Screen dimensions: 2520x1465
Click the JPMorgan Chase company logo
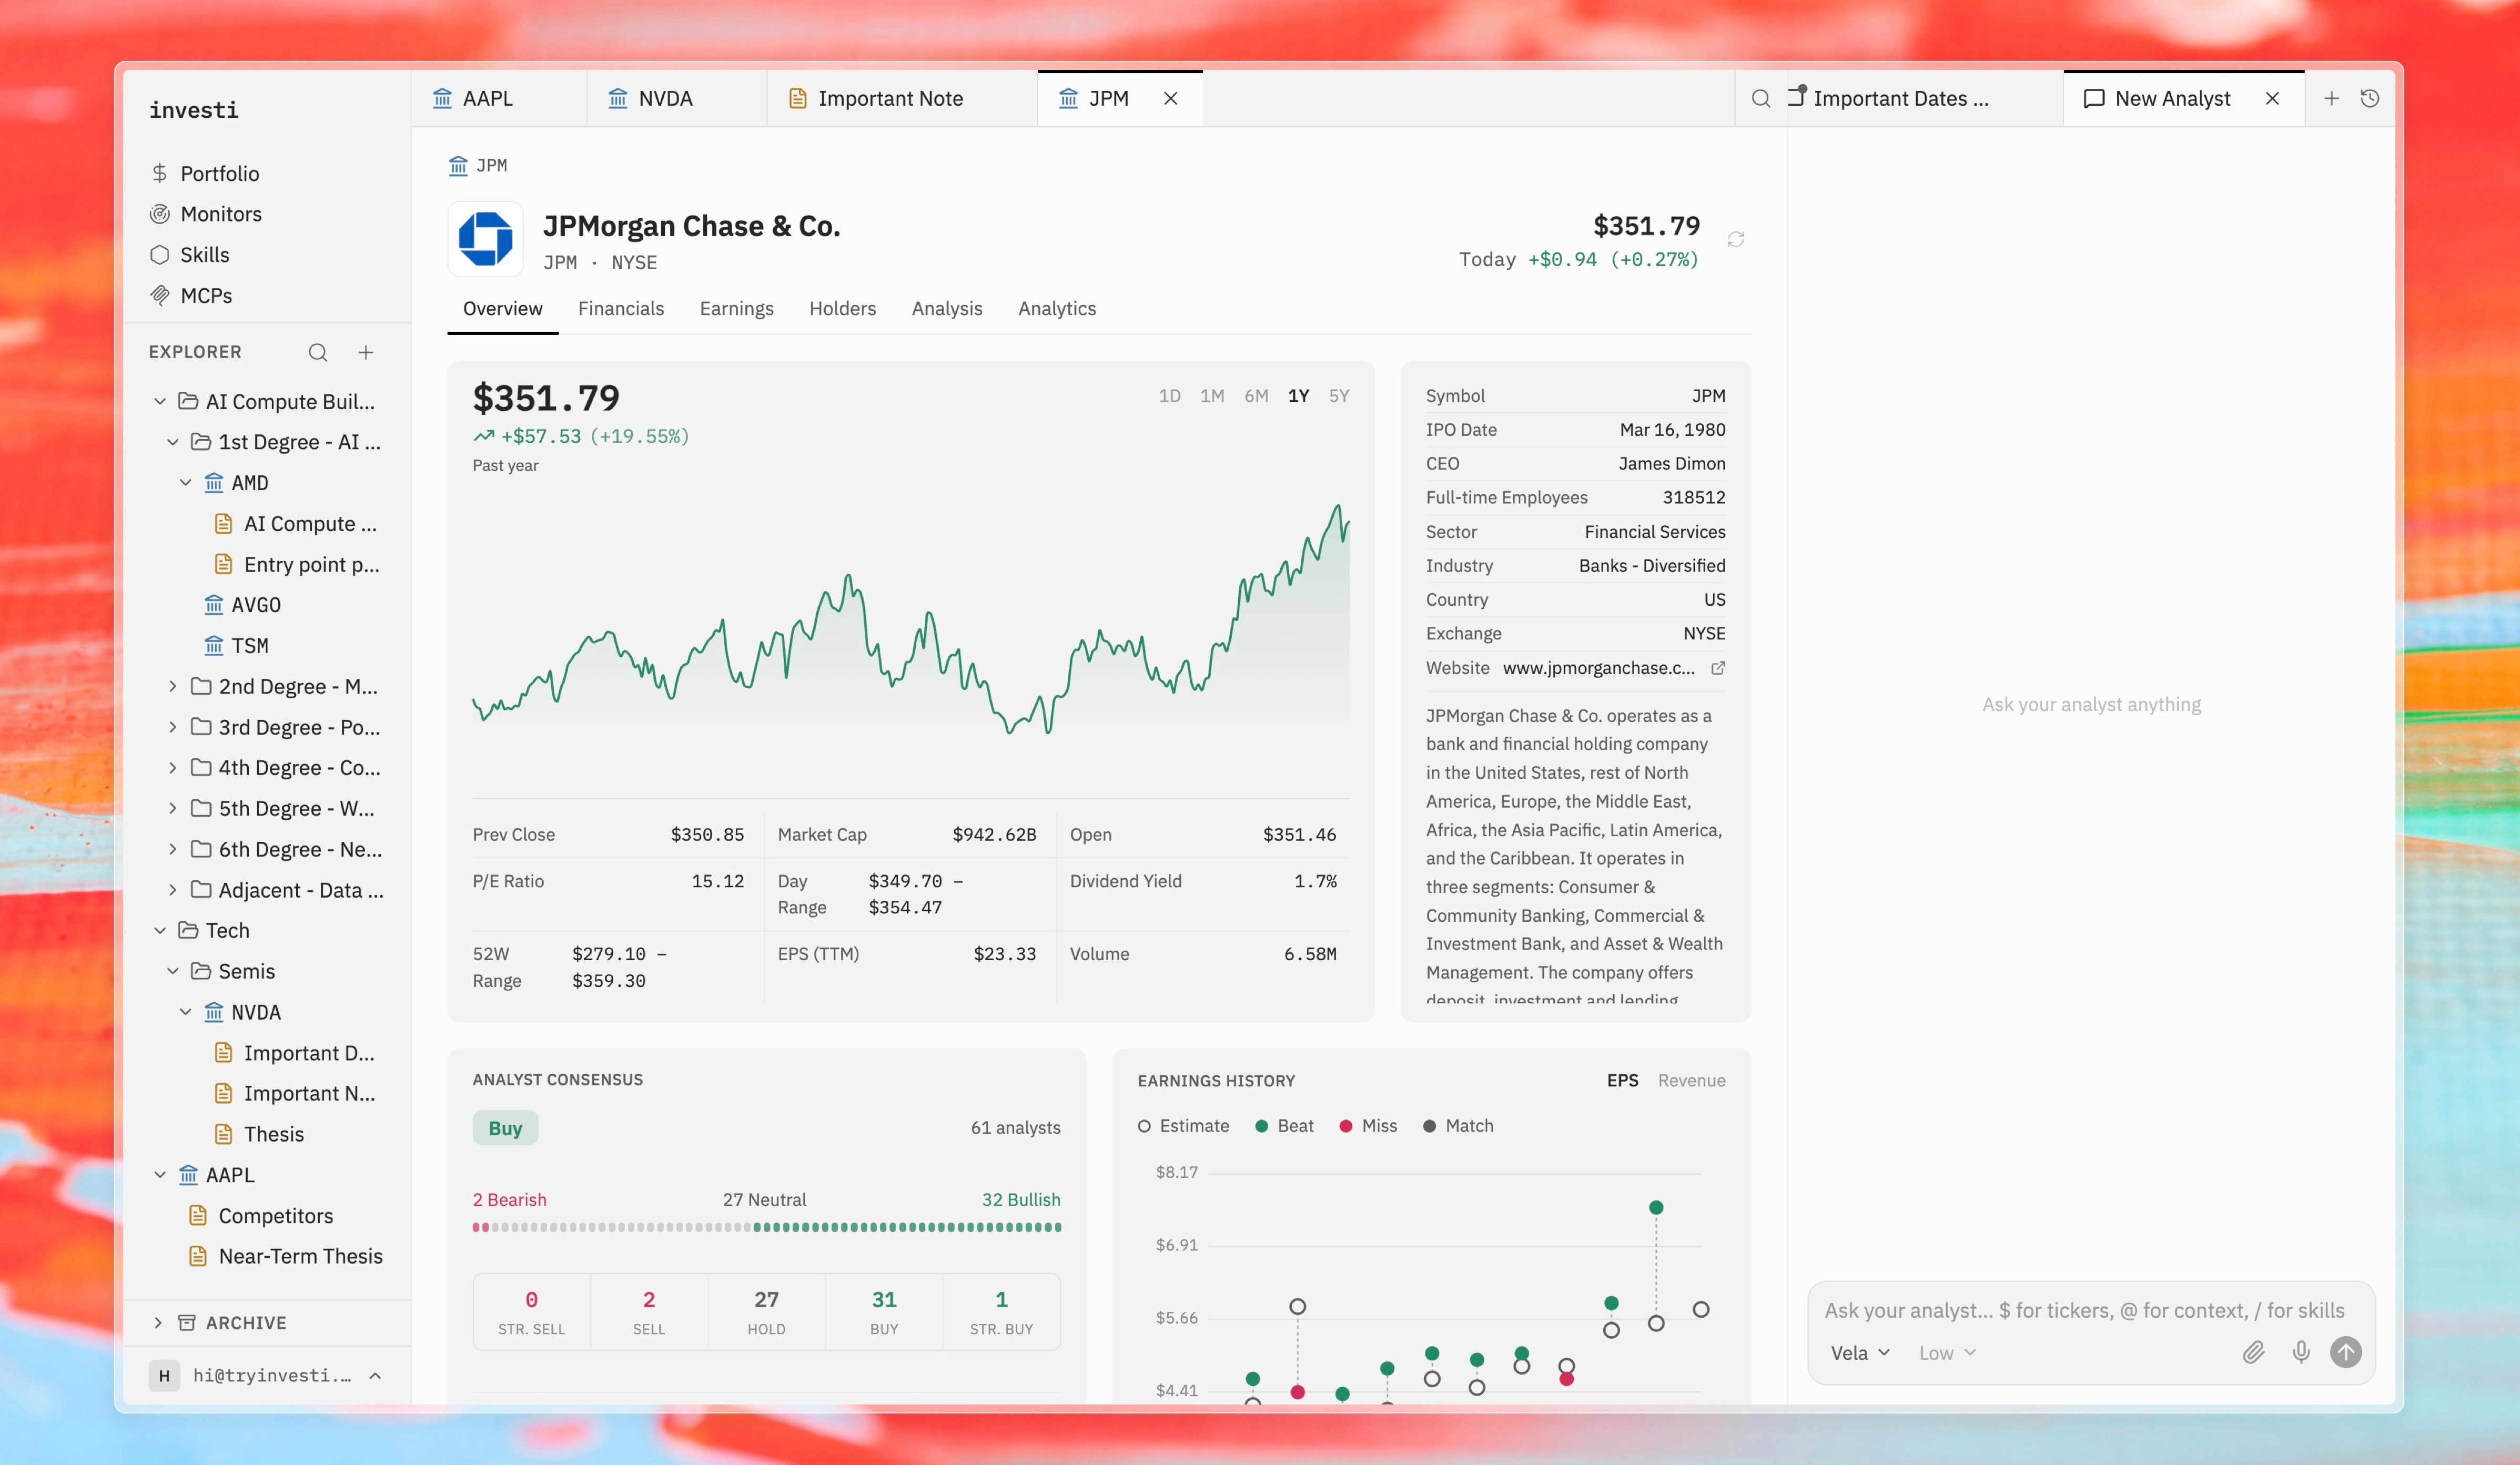pos(485,239)
